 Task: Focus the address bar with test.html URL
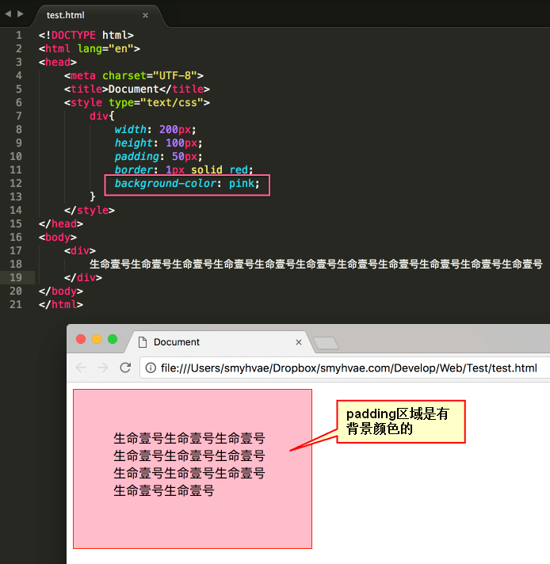[x=349, y=368]
